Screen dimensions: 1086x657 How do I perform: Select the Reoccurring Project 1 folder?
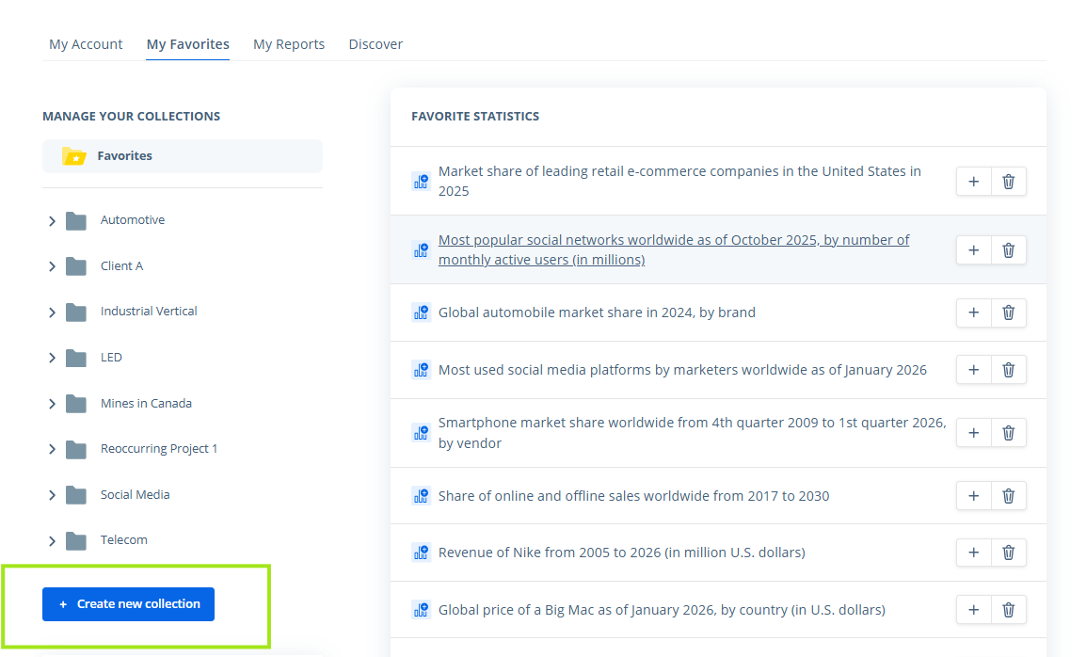coord(159,449)
